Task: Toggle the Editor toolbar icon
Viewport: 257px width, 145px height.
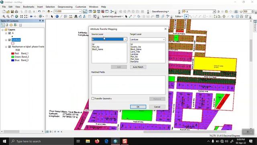Action: [x=85, y=12]
